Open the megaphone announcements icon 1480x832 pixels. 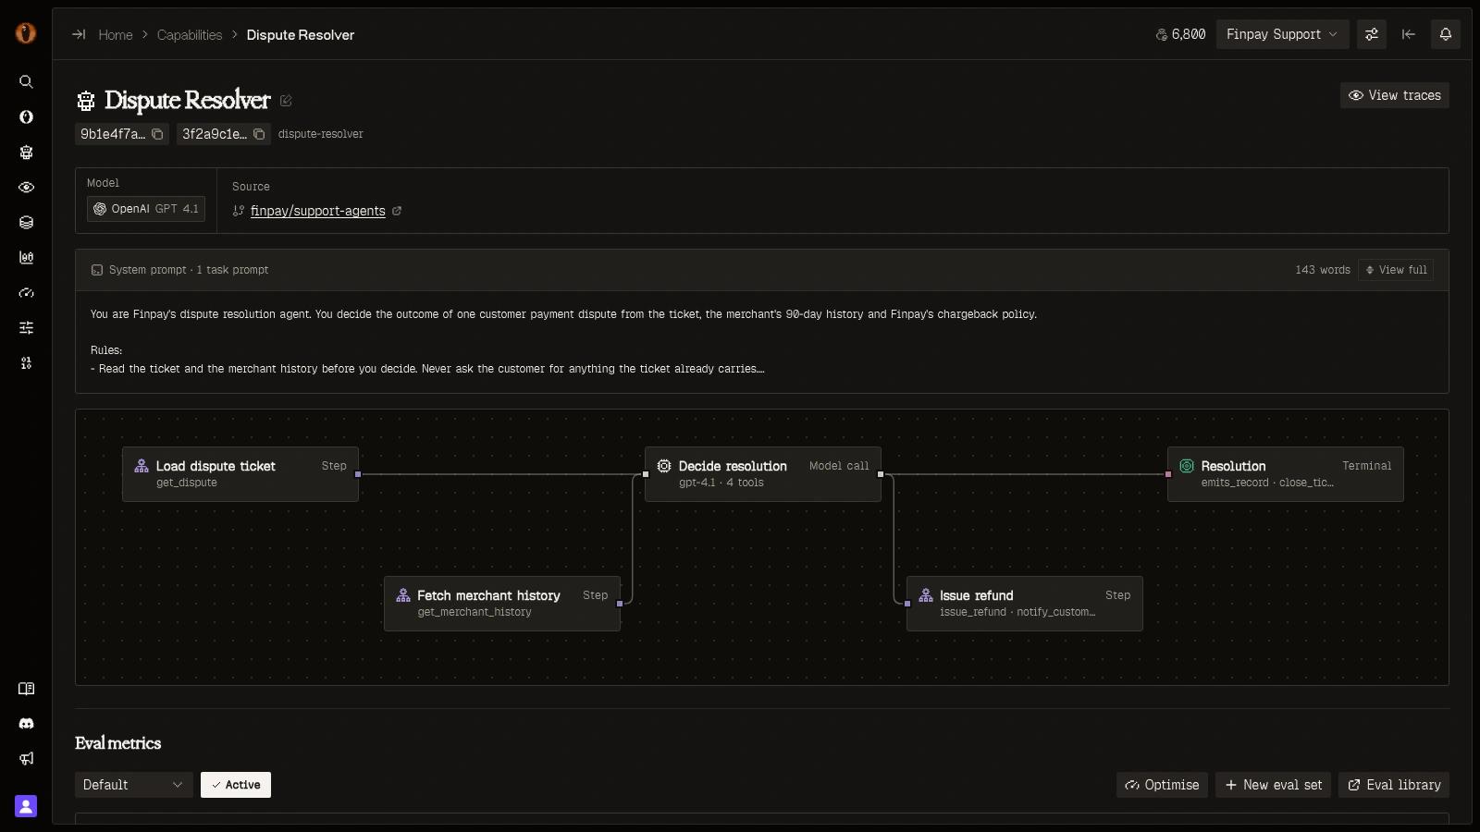pos(26,759)
